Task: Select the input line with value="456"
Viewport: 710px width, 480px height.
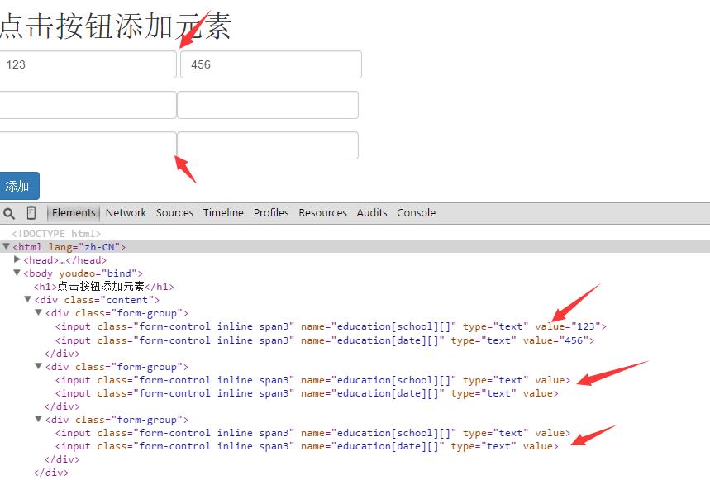Action: click(325, 340)
